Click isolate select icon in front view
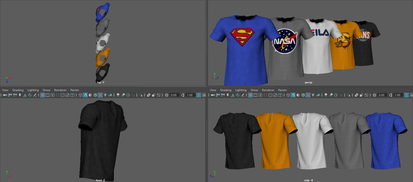413x182 pixels. pos(141,95)
